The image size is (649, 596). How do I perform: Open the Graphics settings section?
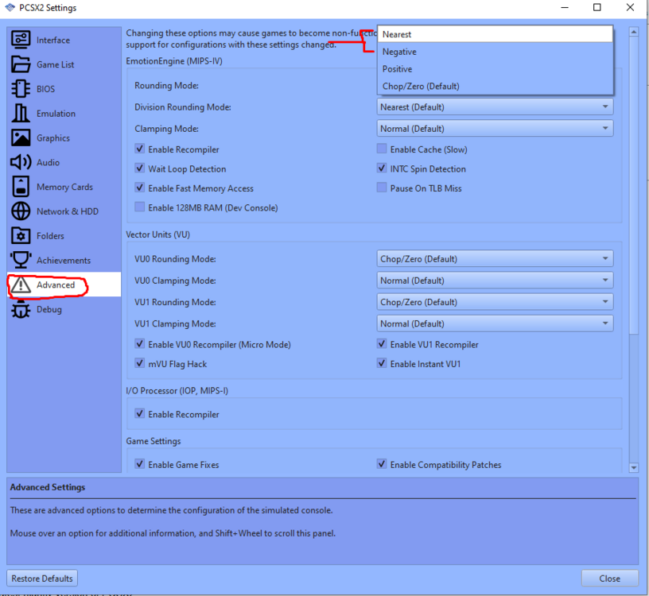(x=56, y=137)
